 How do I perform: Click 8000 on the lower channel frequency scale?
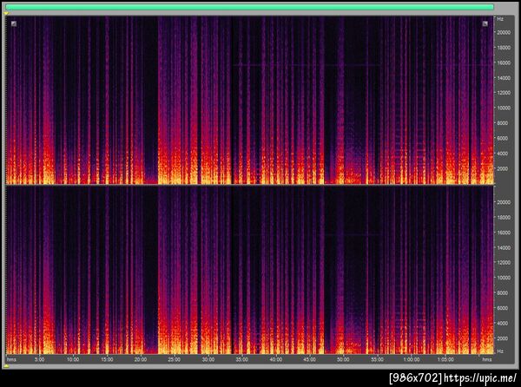pyautogui.click(x=504, y=293)
